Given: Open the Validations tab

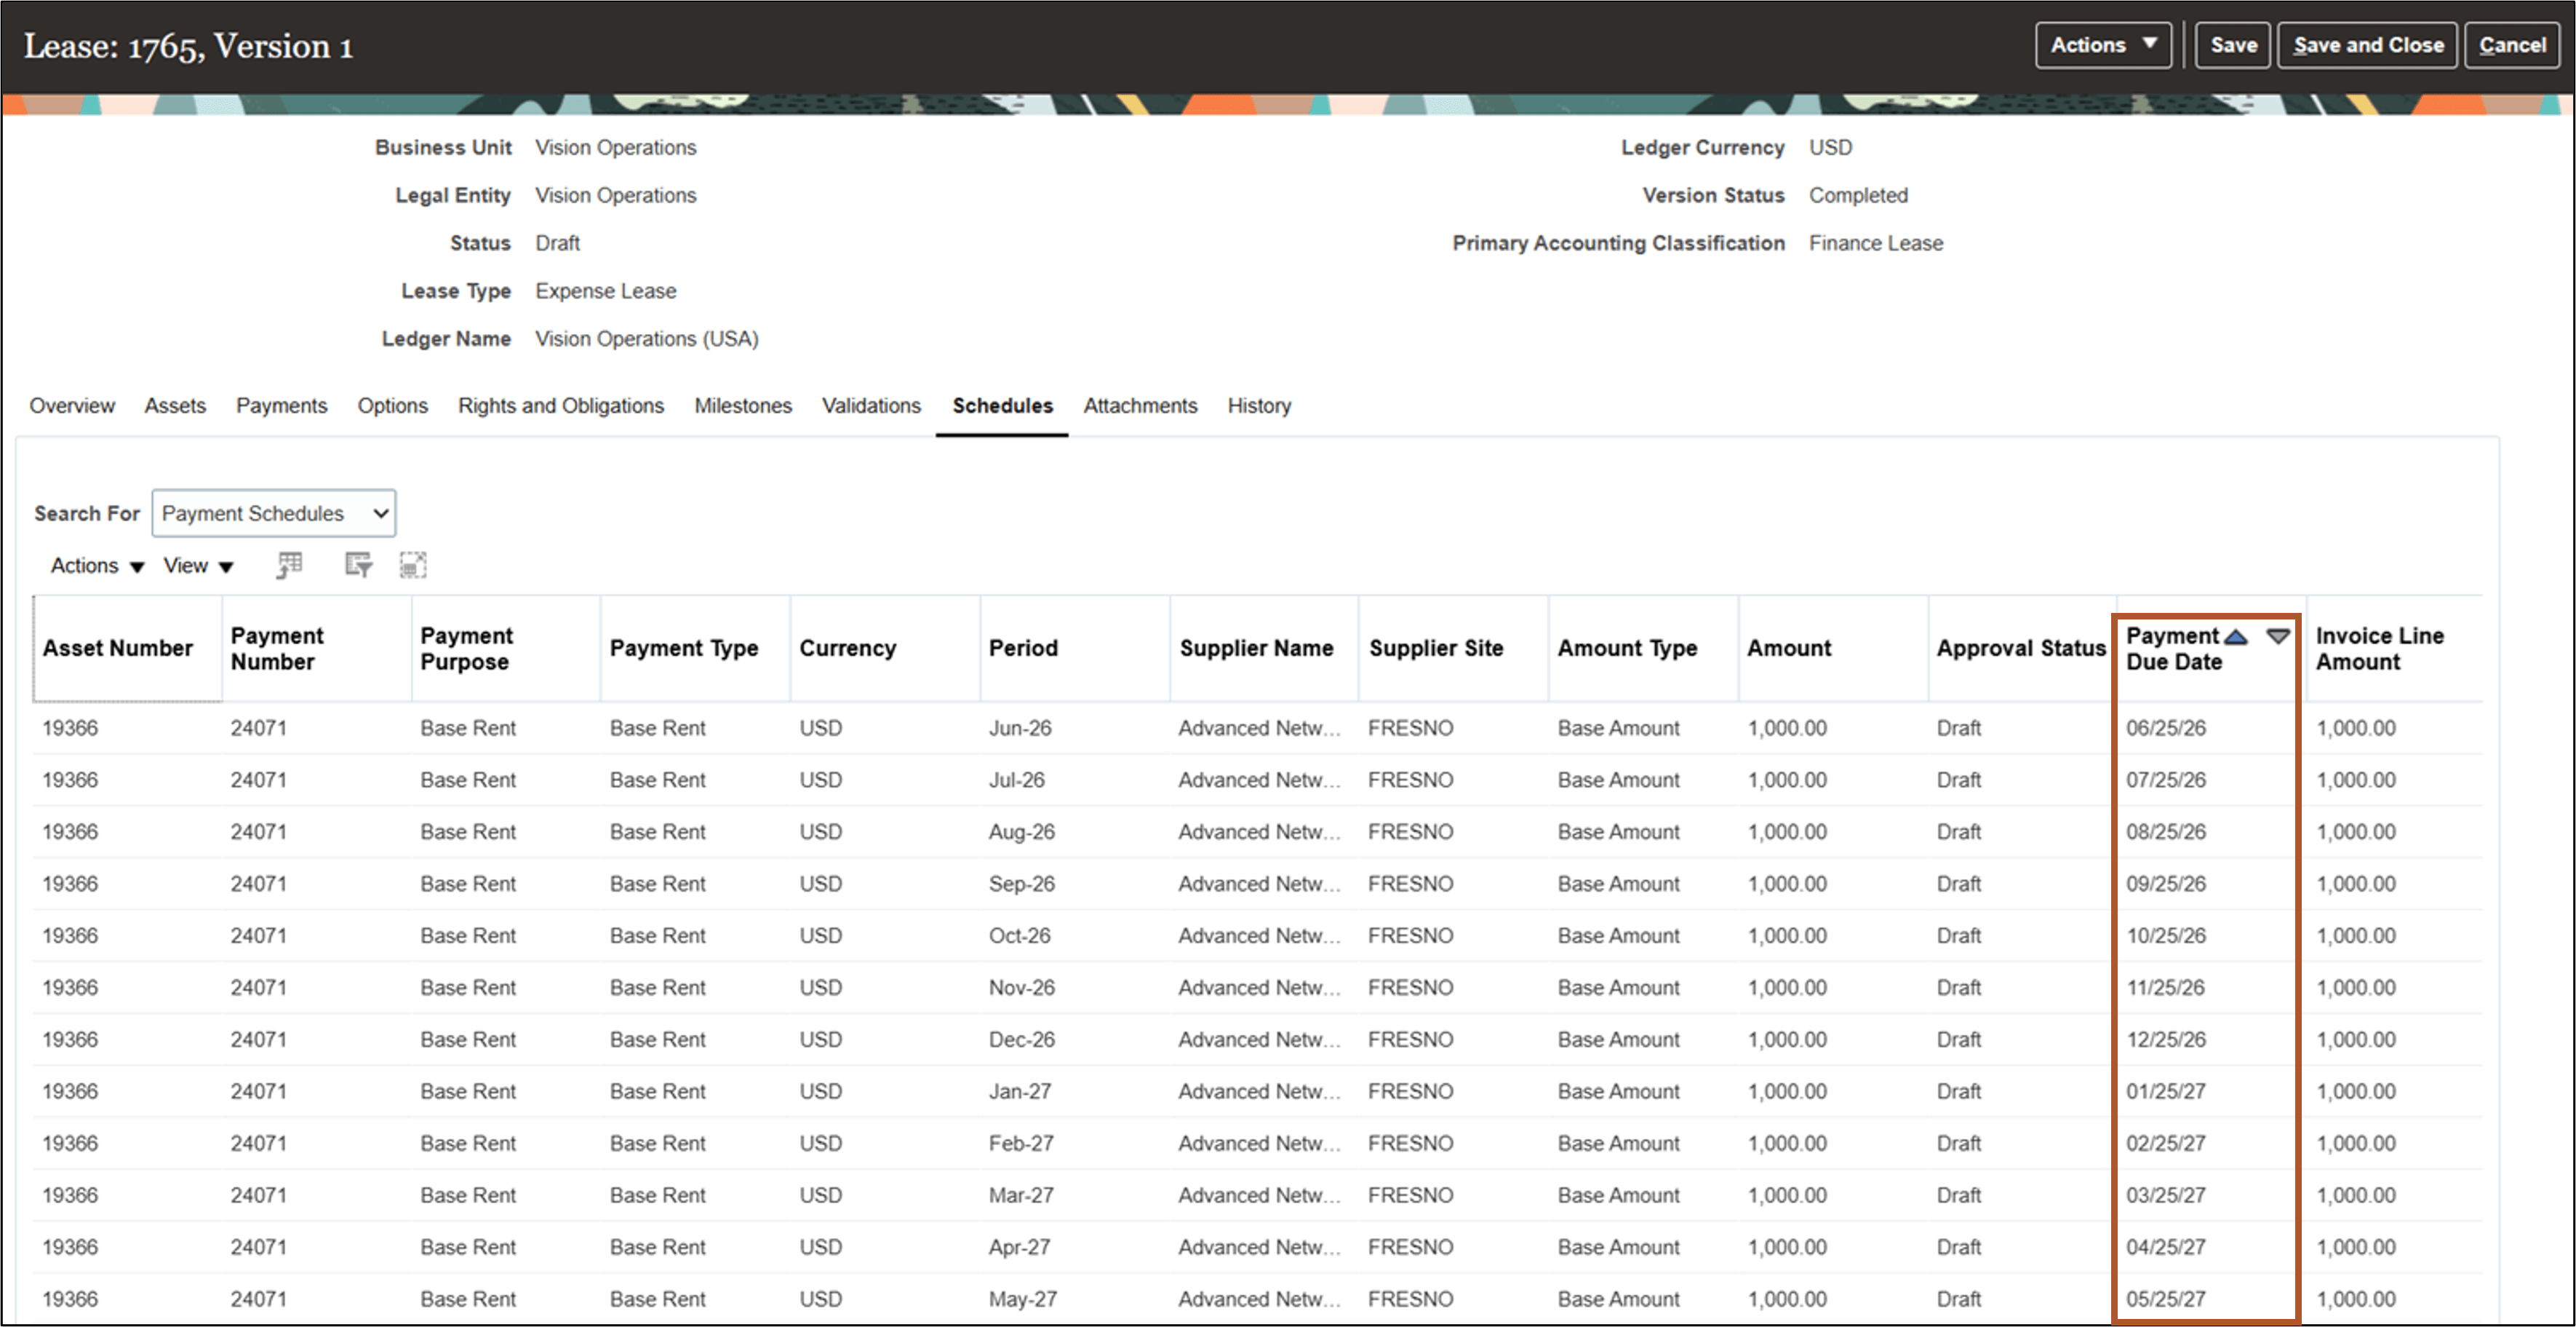Looking at the screenshot, I should pos(871,405).
